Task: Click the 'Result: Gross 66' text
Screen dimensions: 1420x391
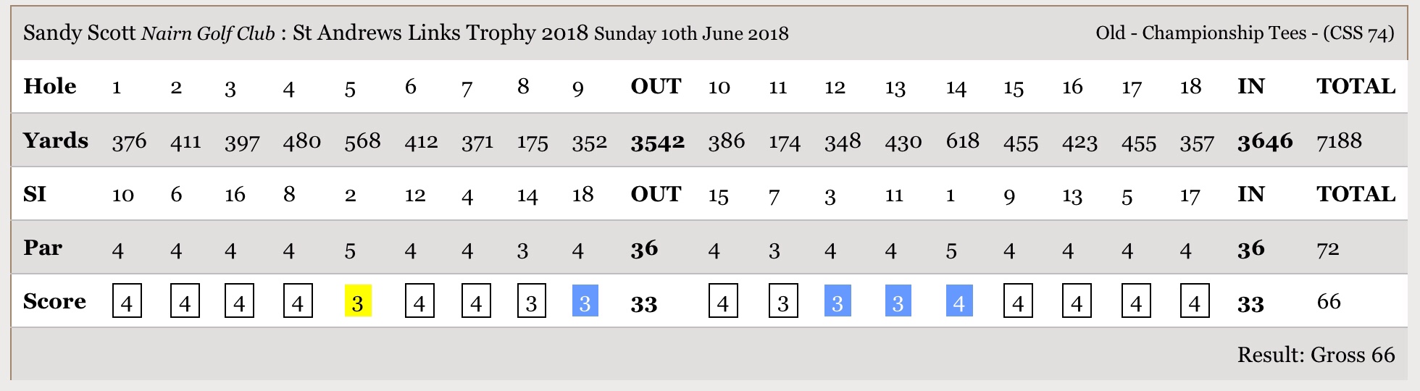Action: click(1315, 355)
